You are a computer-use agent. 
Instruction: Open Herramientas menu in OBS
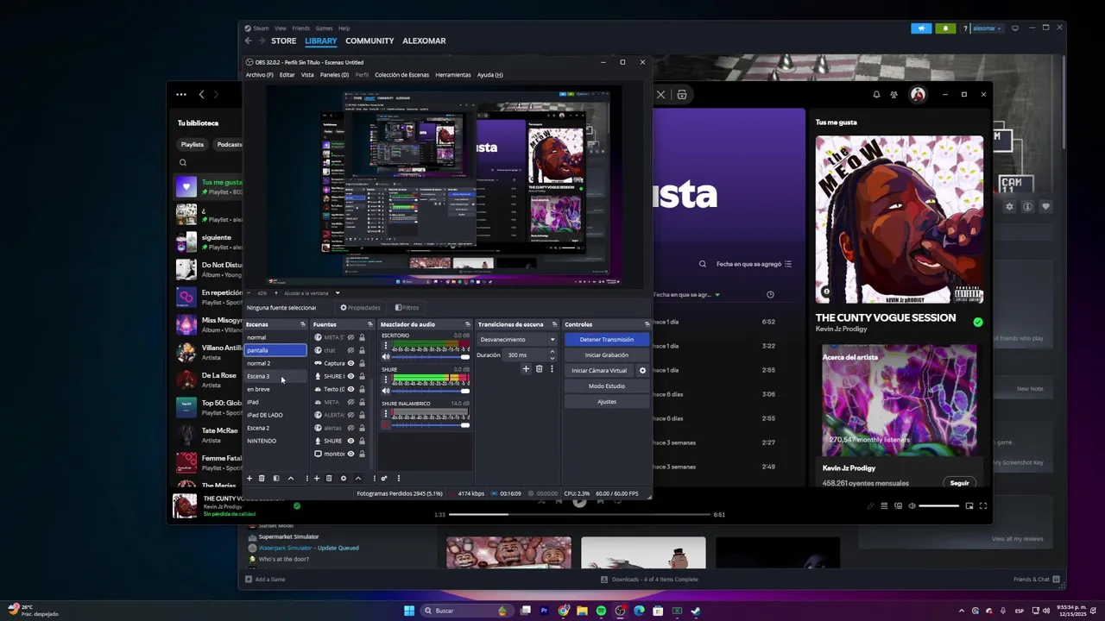point(453,74)
